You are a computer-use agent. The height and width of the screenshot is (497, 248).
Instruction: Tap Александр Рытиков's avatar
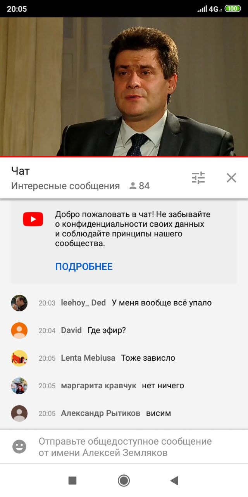pyautogui.click(x=19, y=413)
